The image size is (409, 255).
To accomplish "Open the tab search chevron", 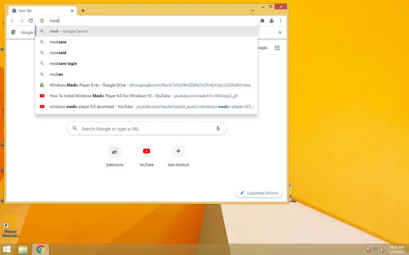I will pyautogui.click(x=253, y=11).
